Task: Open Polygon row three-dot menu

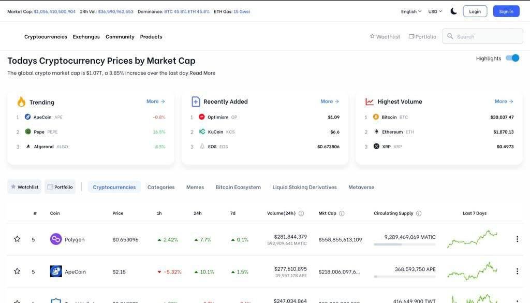Action: [x=517, y=239]
